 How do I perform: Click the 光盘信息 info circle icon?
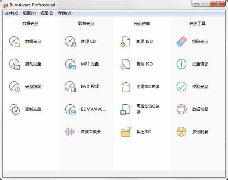tap(181, 64)
